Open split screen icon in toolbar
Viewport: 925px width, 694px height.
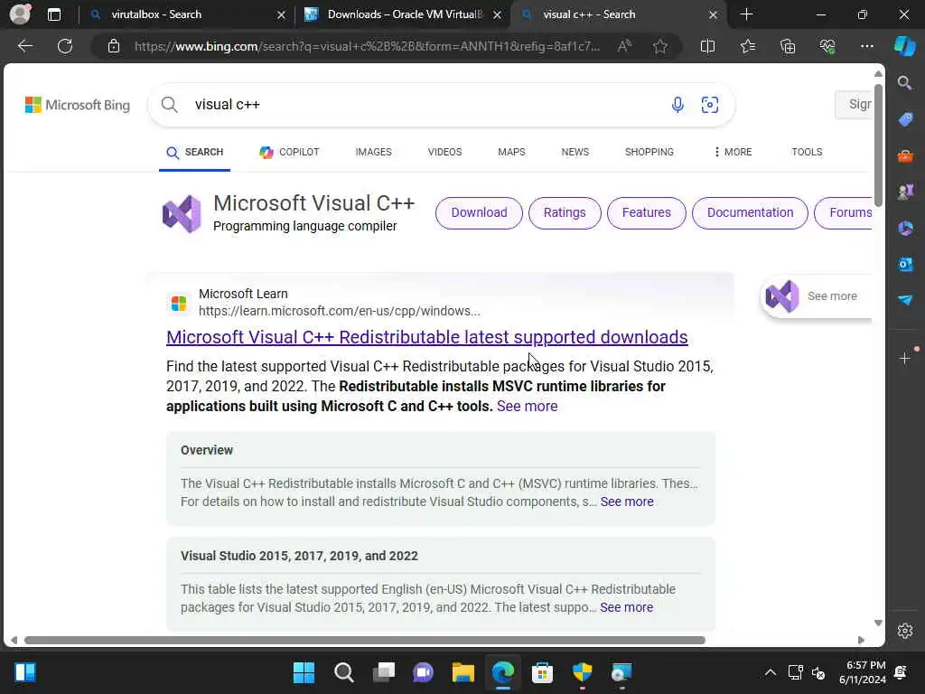(x=707, y=46)
